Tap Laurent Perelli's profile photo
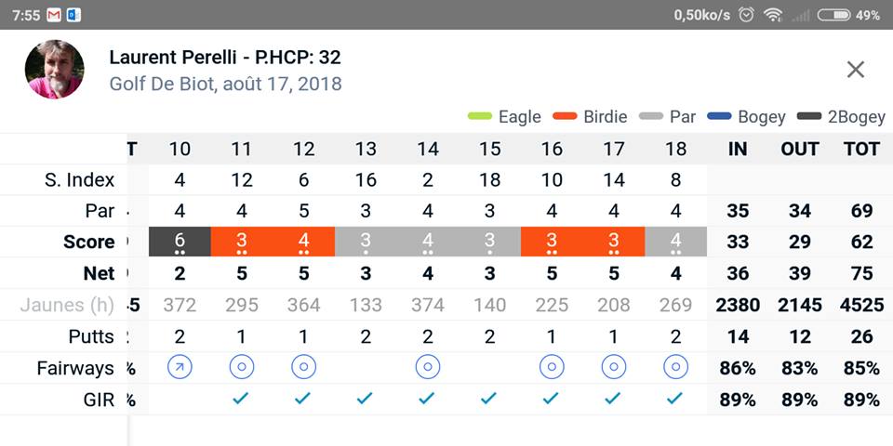 pyautogui.click(x=54, y=70)
